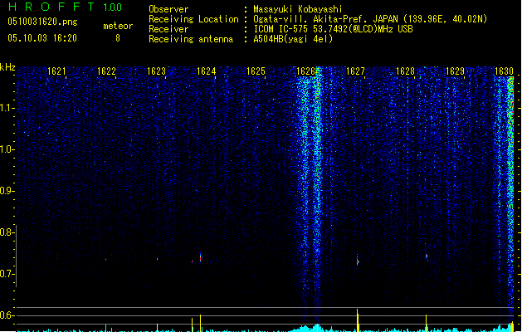This screenshot has height=332, width=522.
Task: Click the ICOM IC-575 receiver text
Action: [333, 29]
